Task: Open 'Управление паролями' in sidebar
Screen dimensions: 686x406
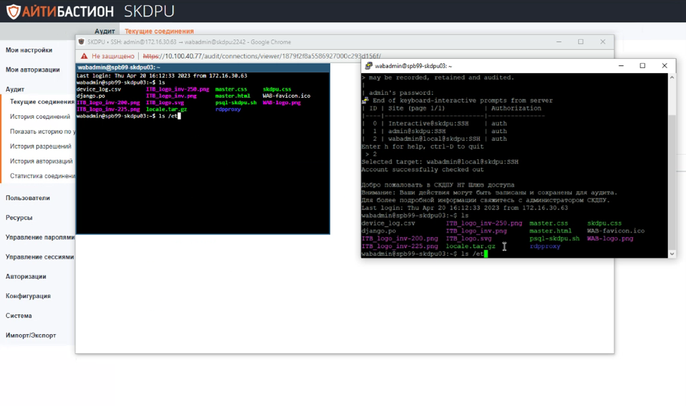Action: coord(40,237)
